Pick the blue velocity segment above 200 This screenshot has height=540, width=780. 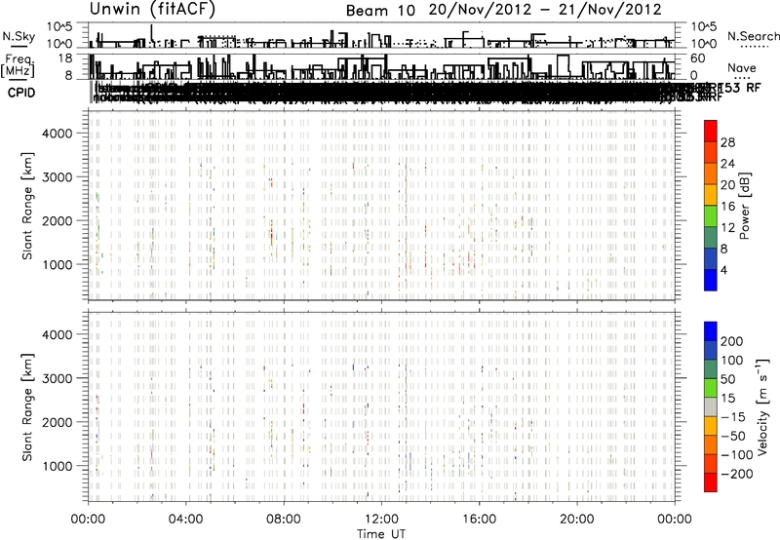click(711, 331)
